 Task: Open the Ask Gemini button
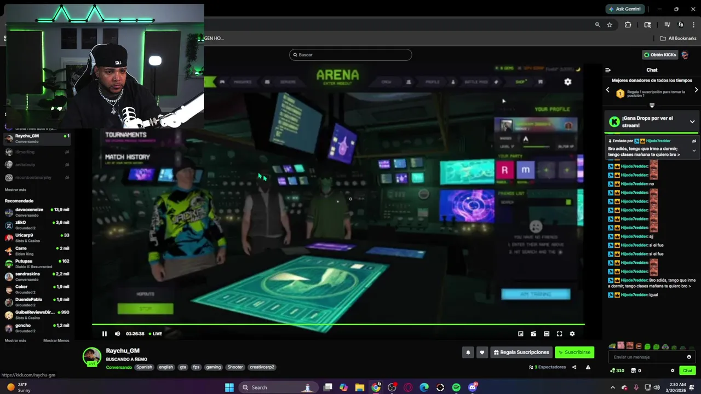625,9
